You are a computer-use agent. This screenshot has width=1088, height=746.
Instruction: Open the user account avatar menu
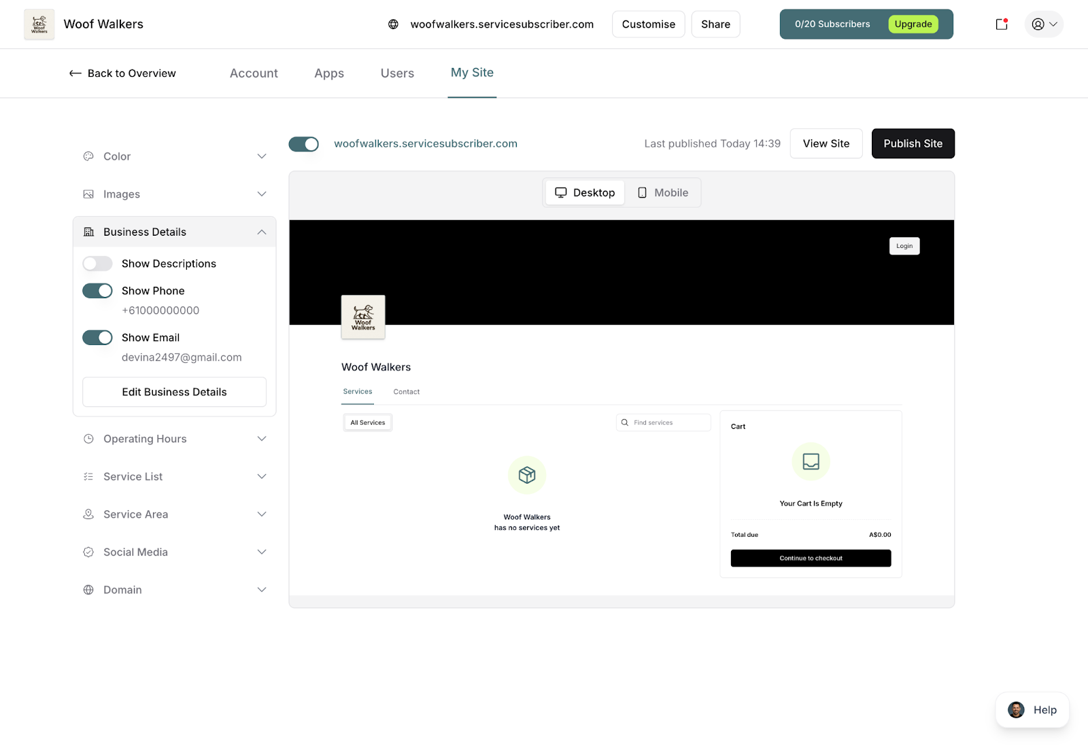pos(1044,24)
